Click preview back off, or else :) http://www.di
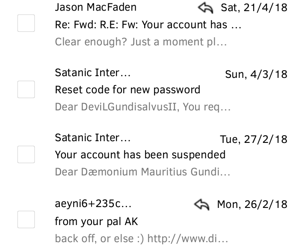 coord(142,239)
